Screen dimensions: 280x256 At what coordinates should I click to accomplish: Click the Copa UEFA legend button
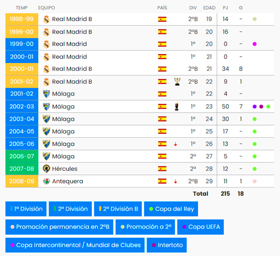point(200,227)
